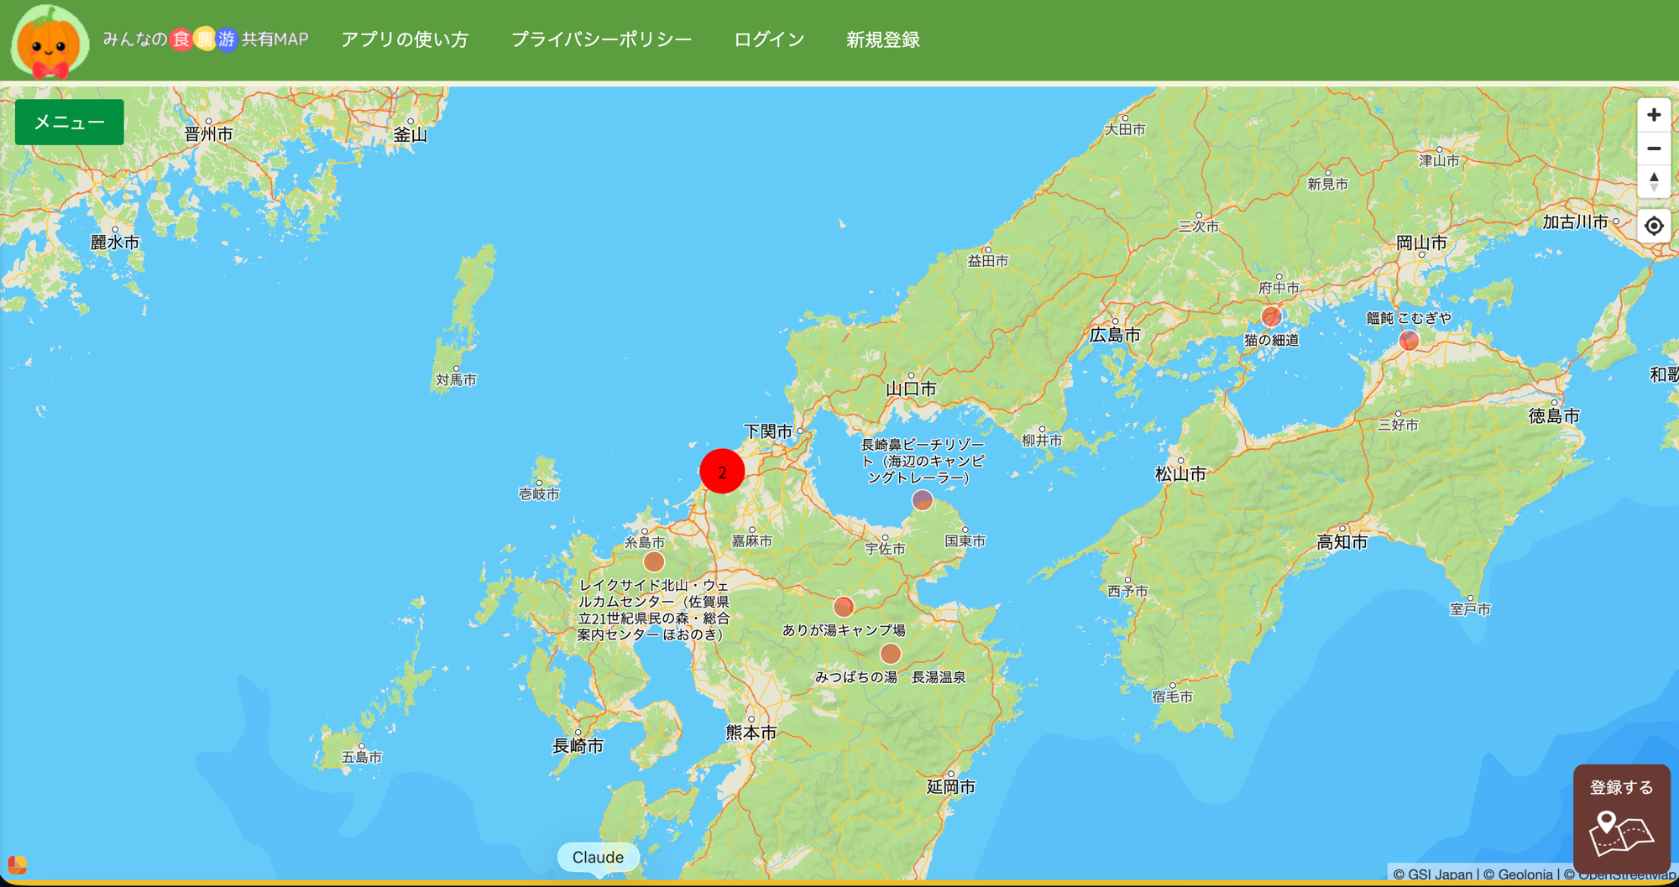Zoom out with the minus button

pyautogui.click(x=1654, y=149)
